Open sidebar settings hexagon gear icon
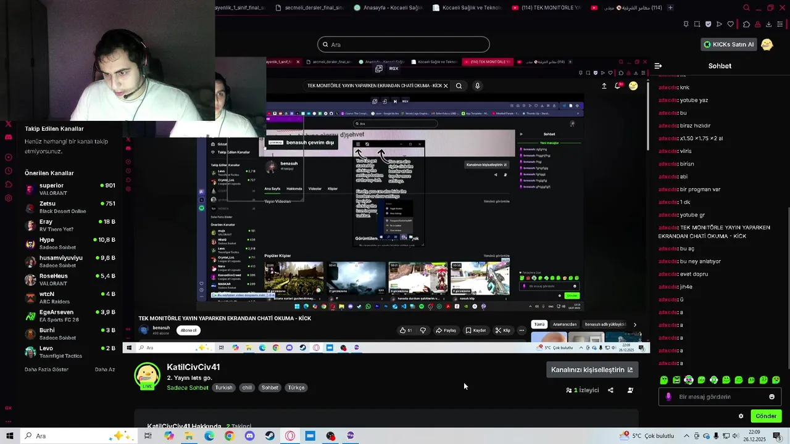Screen dimensions: 790x444 pyautogui.click(x=8, y=198)
